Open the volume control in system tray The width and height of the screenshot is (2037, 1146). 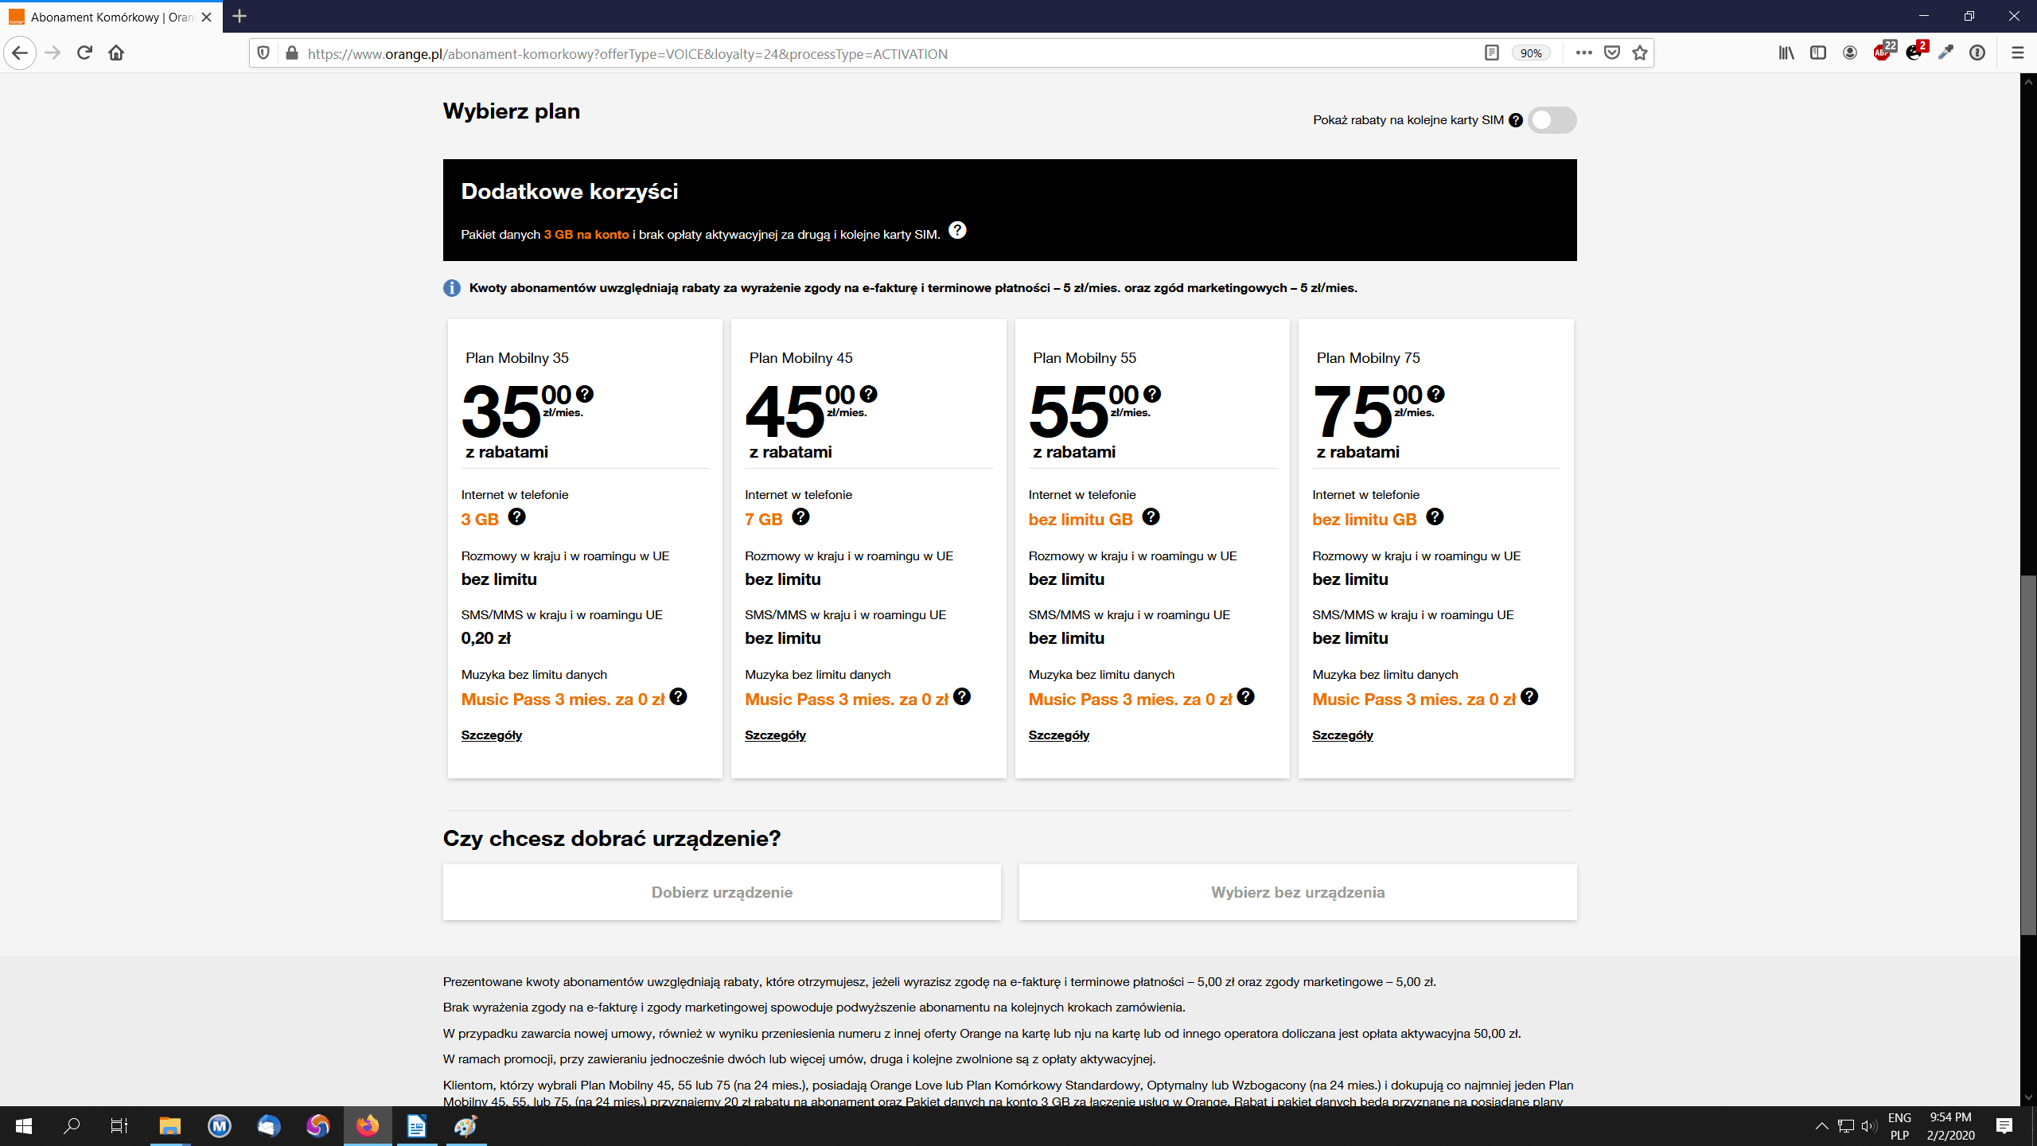point(1869,1126)
